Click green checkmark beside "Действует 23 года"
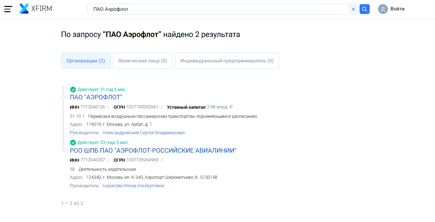The image size is (435, 222). [73, 143]
